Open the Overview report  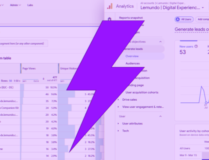132,56
